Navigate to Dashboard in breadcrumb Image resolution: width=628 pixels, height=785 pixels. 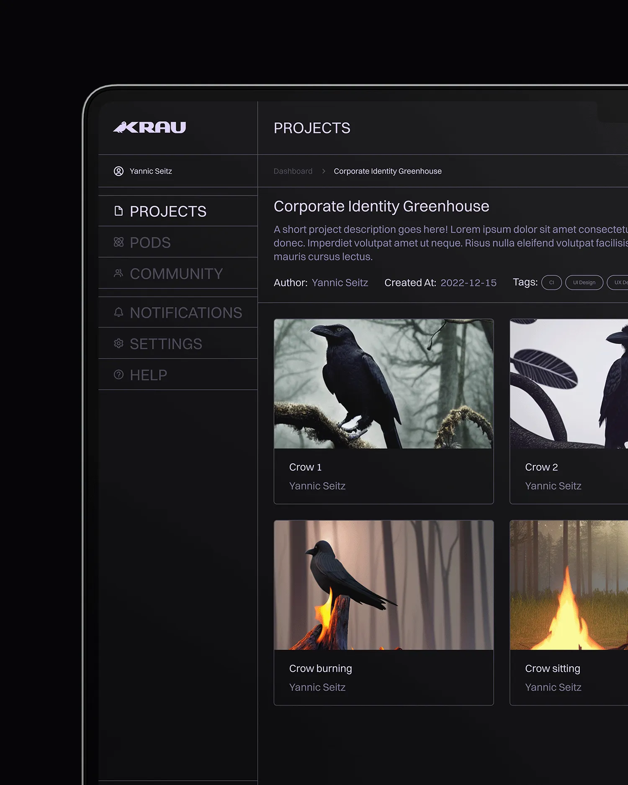coord(293,171)
